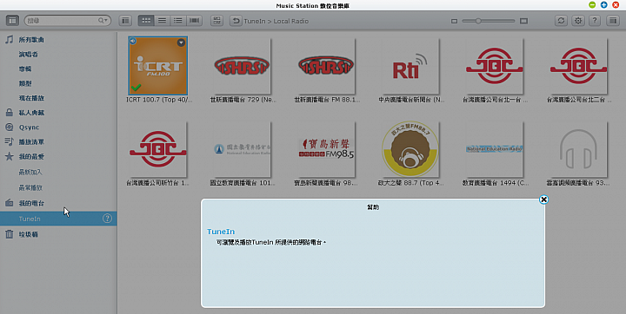Viewport: 626px width, 314px height.
Task: Switch to thumbnail grid view
Action: [x=146, y=21]
